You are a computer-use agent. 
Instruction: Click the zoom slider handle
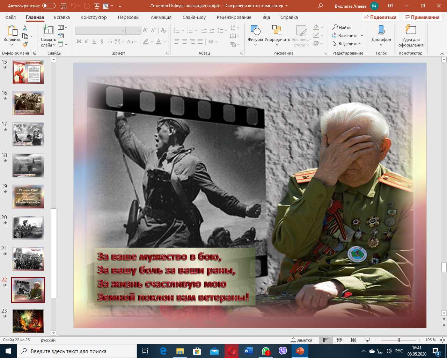(399, 340)
